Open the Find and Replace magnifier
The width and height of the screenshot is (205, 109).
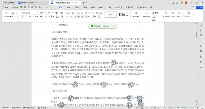click(x=146, y=13)
